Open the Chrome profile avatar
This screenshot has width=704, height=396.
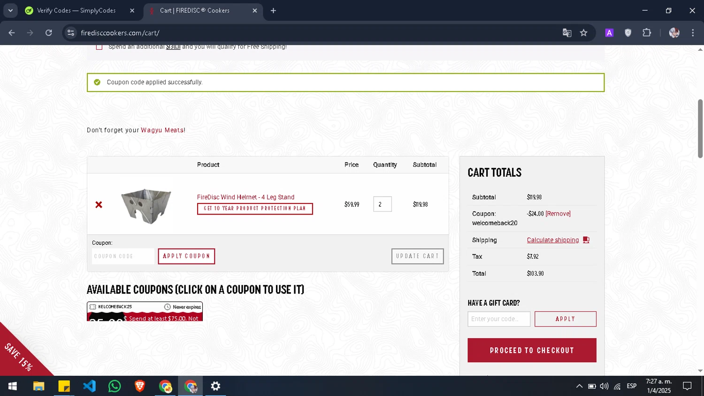click(x=674, y=33)
